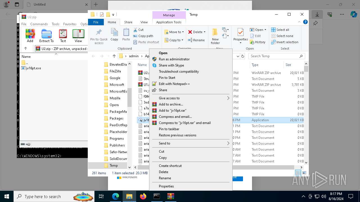Click Cut in the Clipboard ribbon group

(x=138, y=30)
